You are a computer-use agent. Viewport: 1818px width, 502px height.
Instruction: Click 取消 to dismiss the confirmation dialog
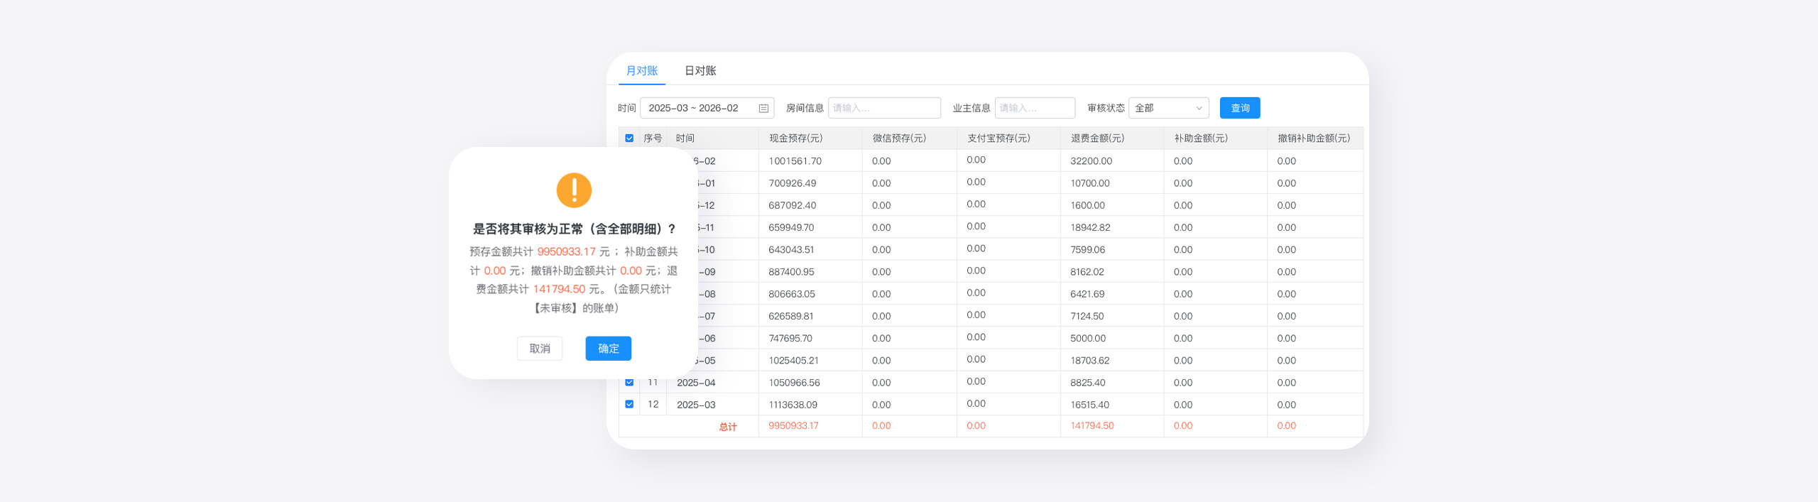coord(539,349)
